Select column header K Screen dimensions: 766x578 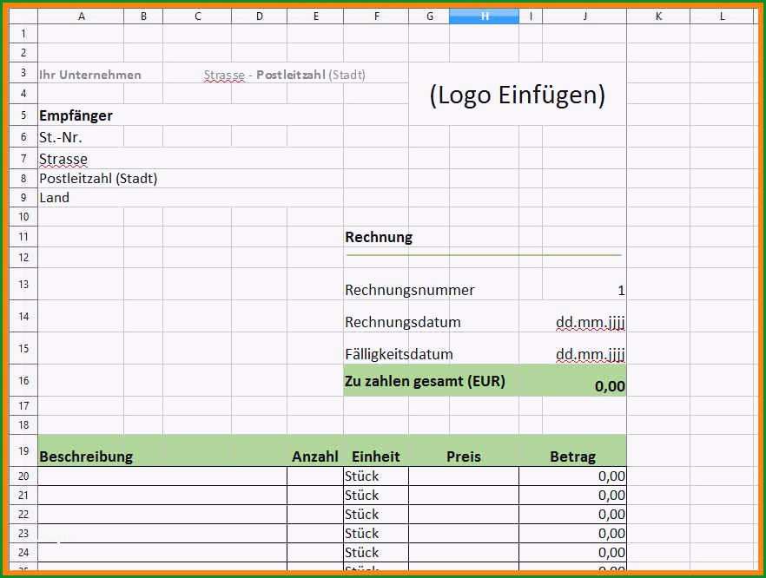[x=658, y=16]
